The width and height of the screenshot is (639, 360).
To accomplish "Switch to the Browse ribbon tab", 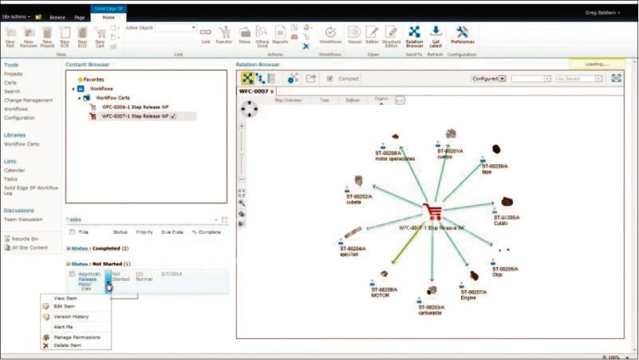I will click(x=57, y=17).
